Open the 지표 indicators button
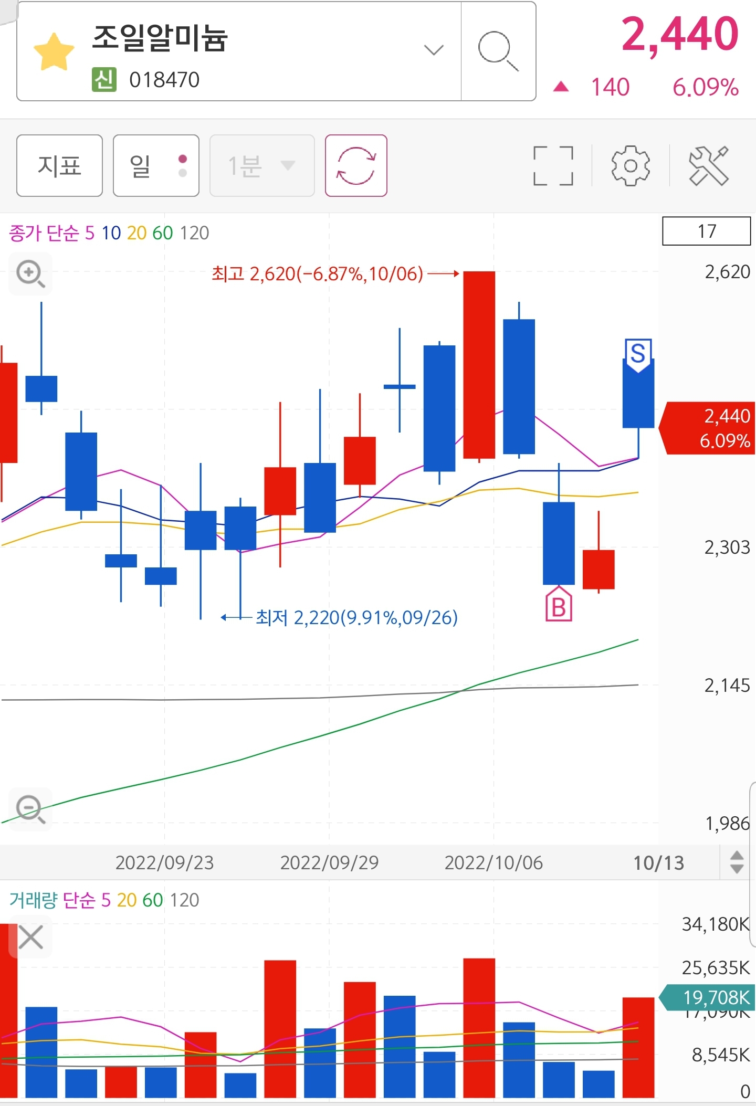 [59, 165]
